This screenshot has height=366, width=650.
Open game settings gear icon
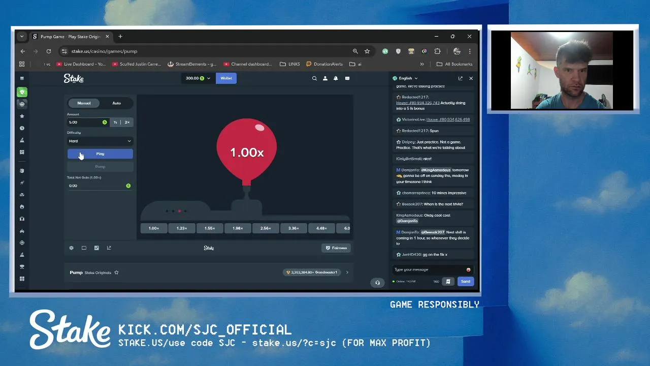pyautogui.click(x=72, y=248)
